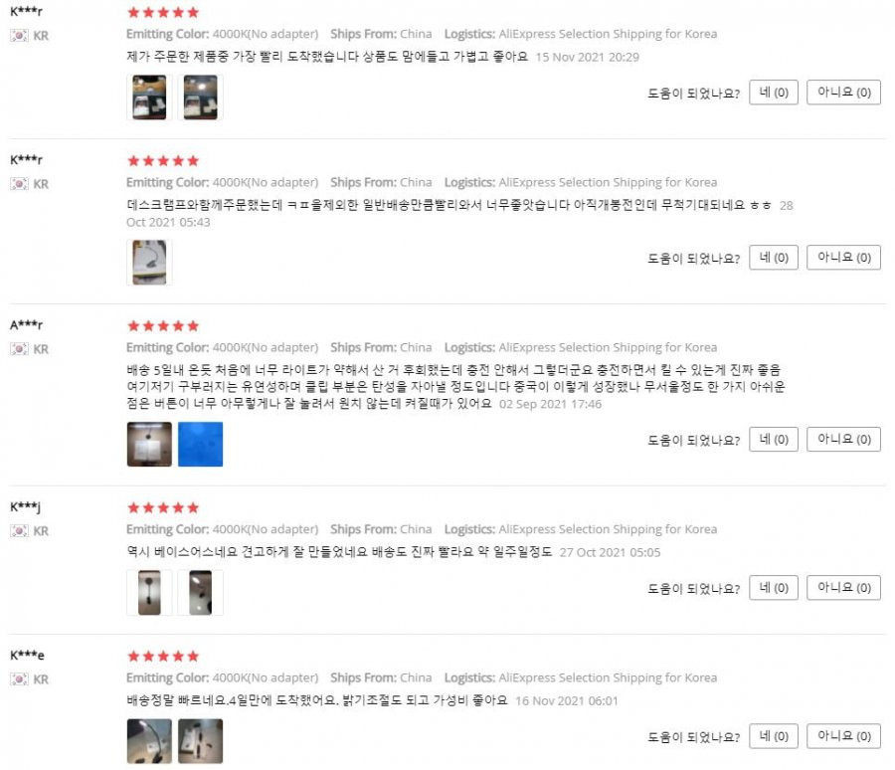Click 네 (0) on 28 Oct review
The width and height of the screenshot is (895, 770).
[x=774, y=258]
